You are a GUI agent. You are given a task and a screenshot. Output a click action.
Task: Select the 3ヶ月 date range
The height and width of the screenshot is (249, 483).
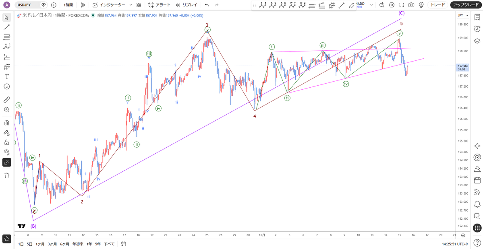(x=52, y=244)
